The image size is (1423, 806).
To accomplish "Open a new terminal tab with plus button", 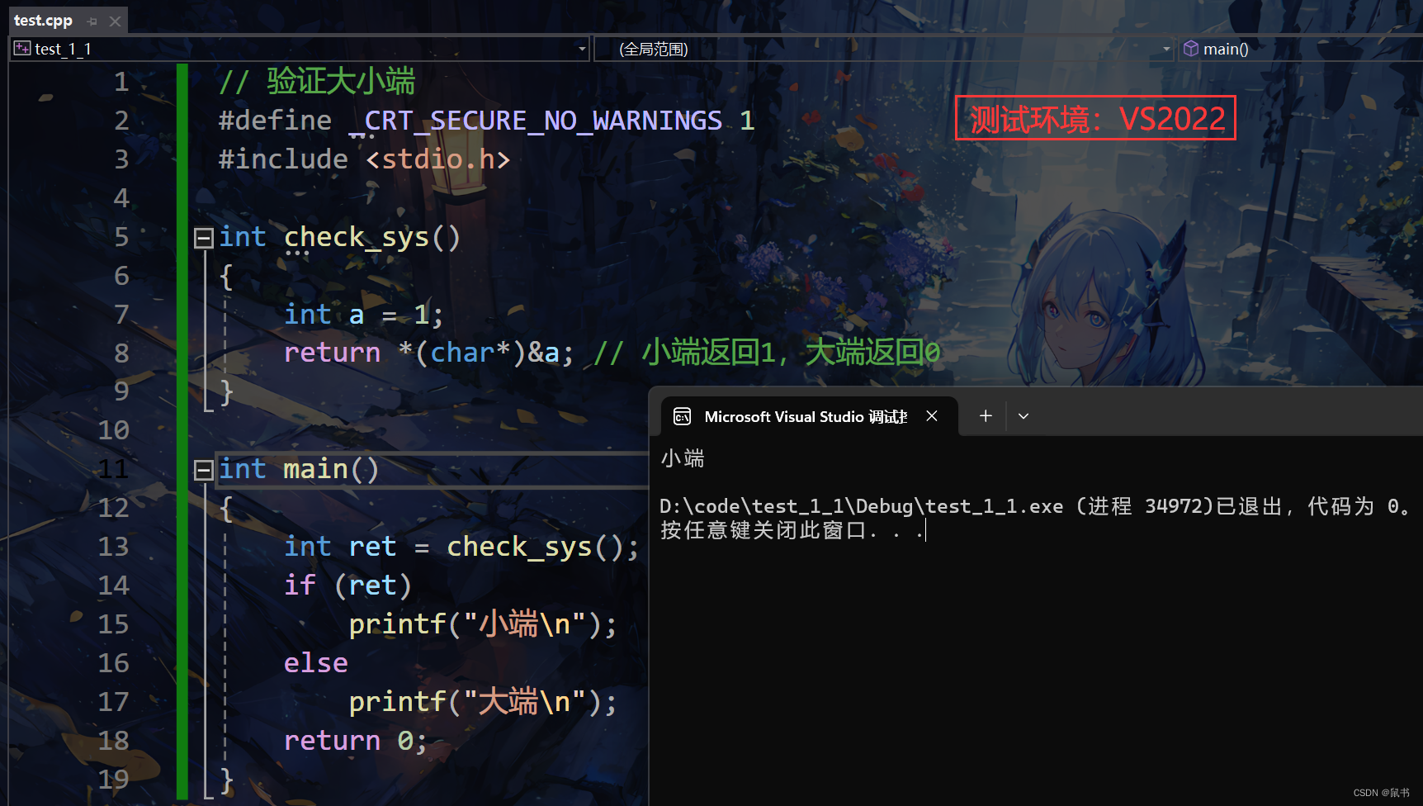I will [x=986, y=416].
